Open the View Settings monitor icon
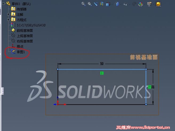175x131 pixels. (149, 4)
